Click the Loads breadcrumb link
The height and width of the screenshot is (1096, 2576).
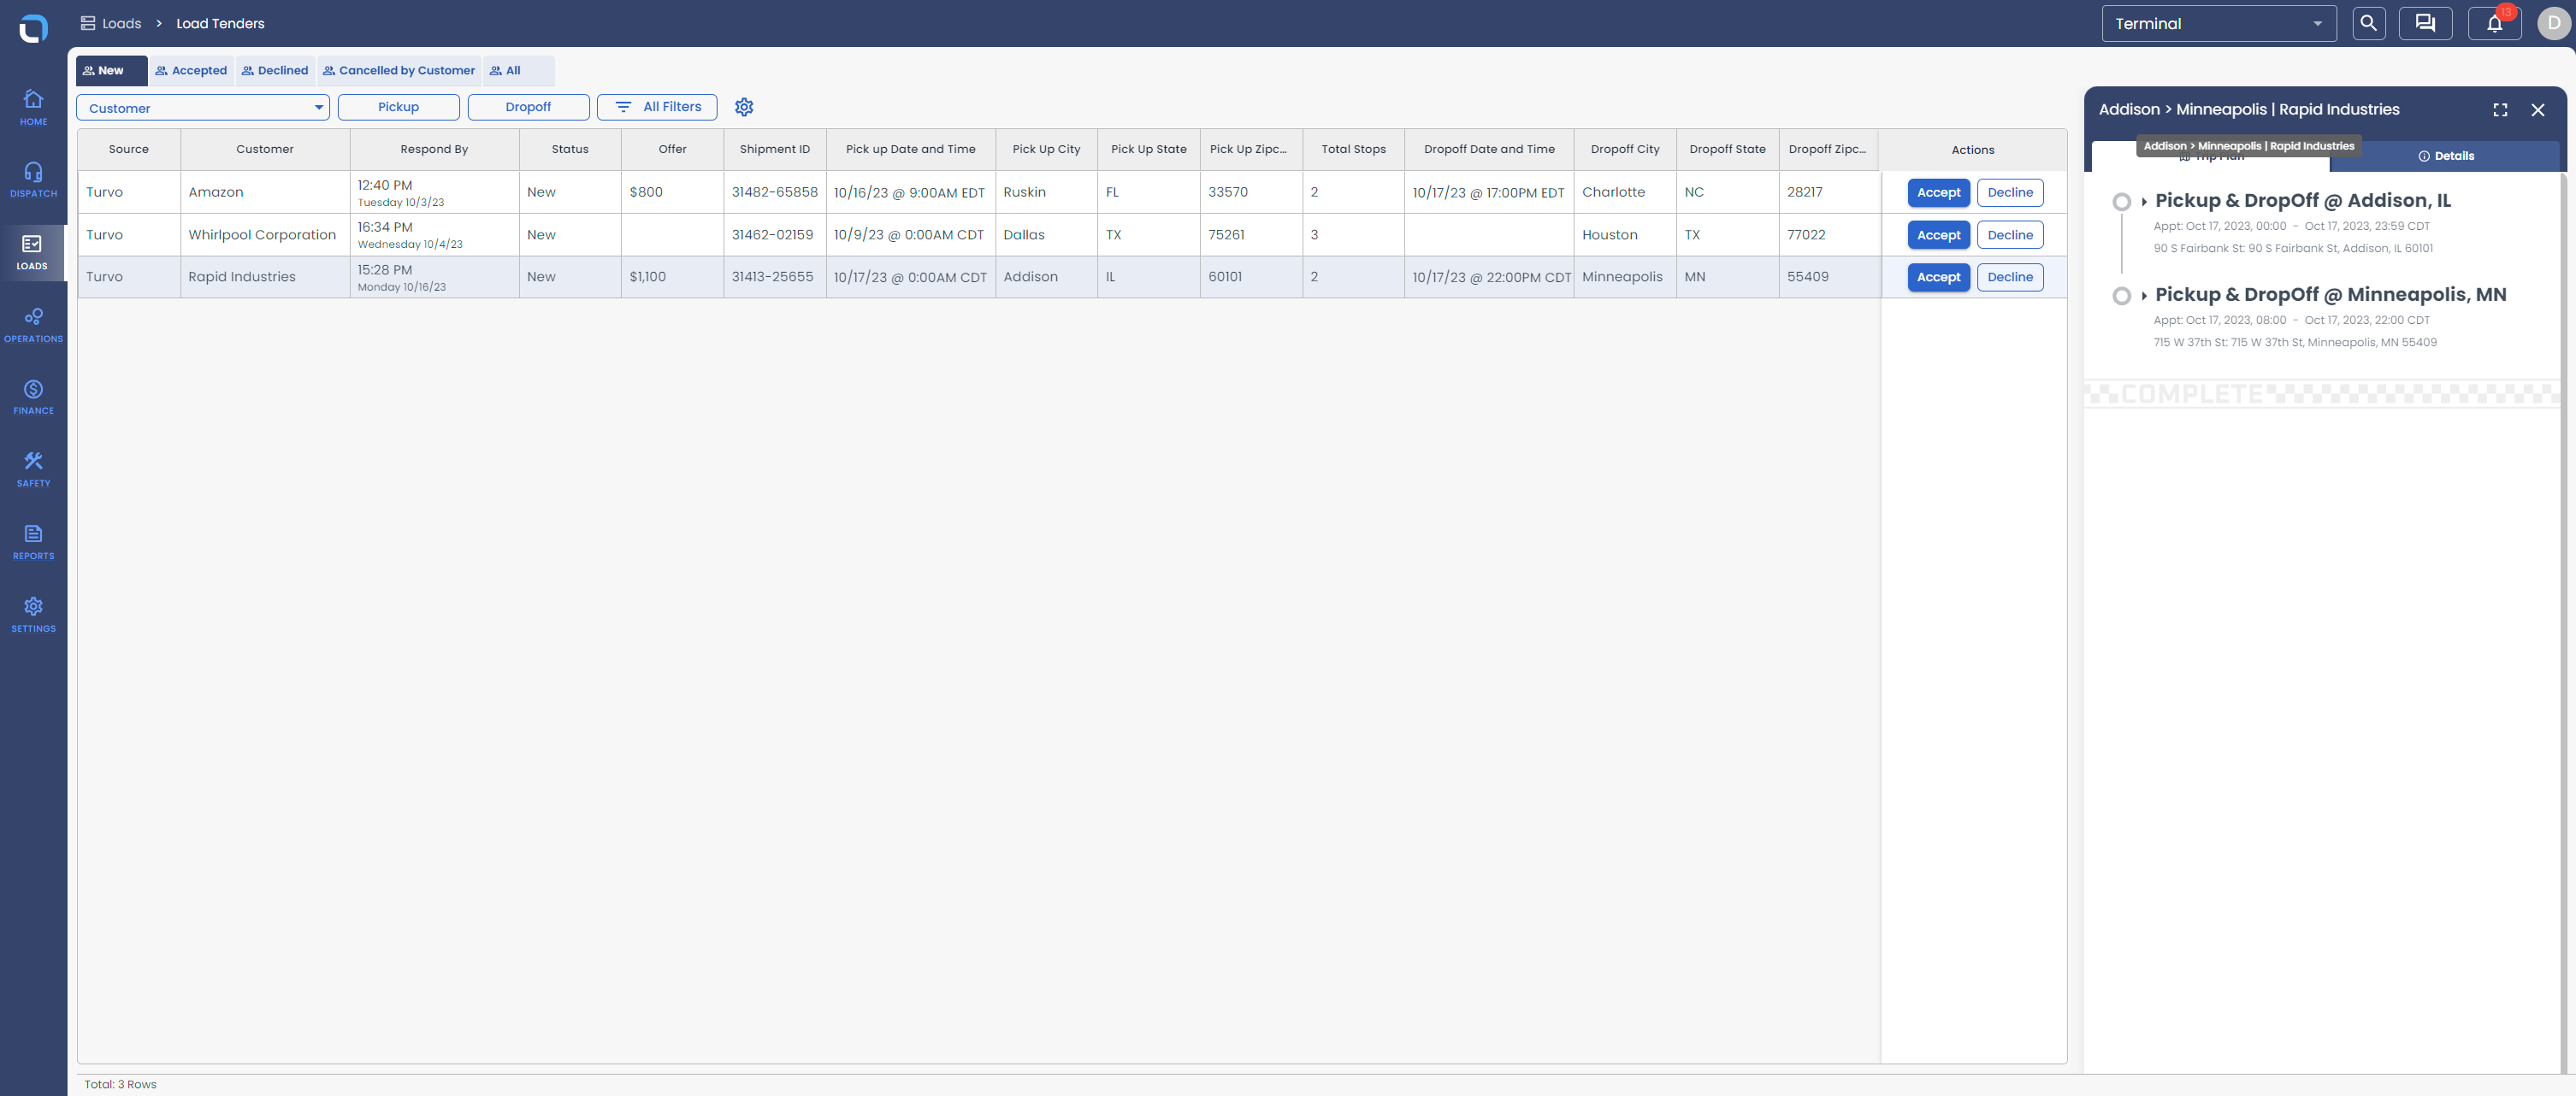[111, 23]
